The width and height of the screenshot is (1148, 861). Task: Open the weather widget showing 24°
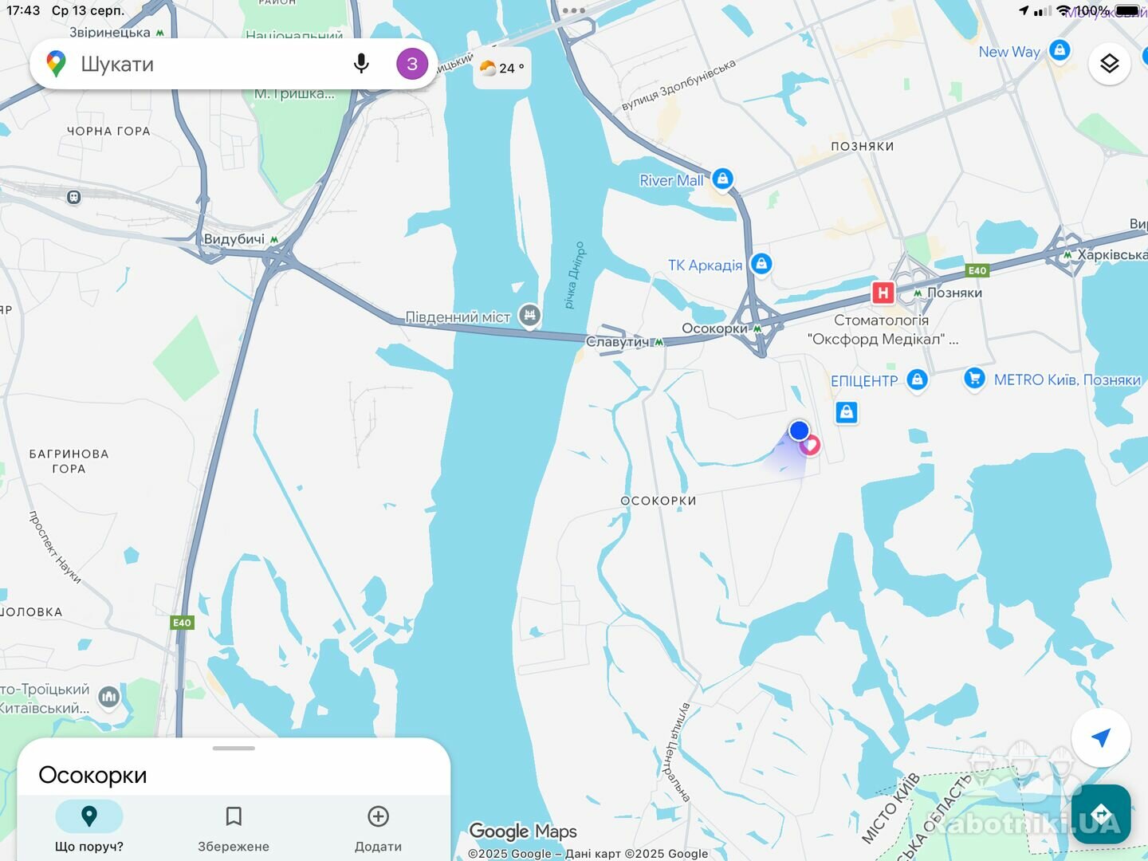click(502, 69)
